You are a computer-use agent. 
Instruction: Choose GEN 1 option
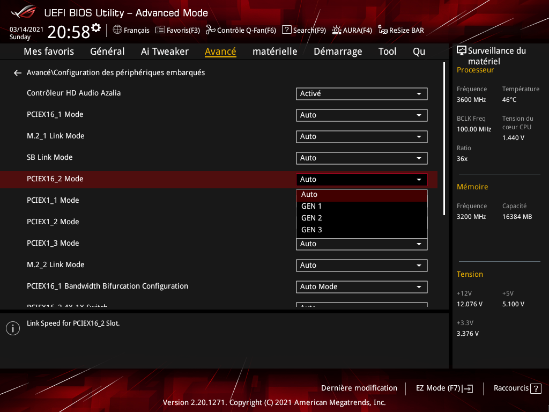click(x=362, y=207)
